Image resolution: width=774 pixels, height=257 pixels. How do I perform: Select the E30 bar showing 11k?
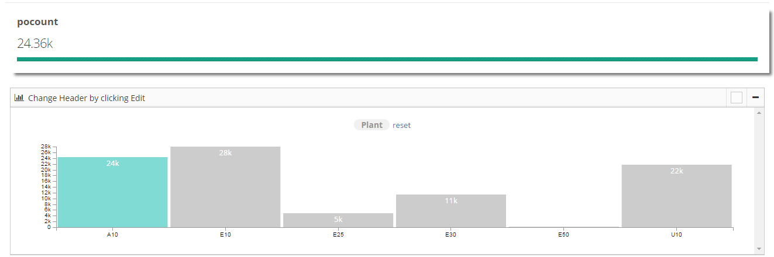[451, 211]
